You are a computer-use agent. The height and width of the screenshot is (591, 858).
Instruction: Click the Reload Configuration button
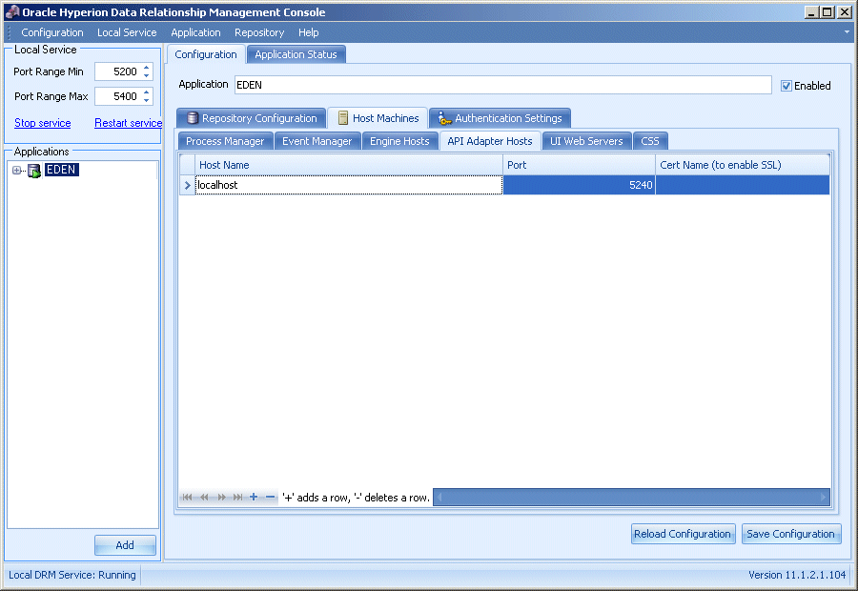pos(683,534)
